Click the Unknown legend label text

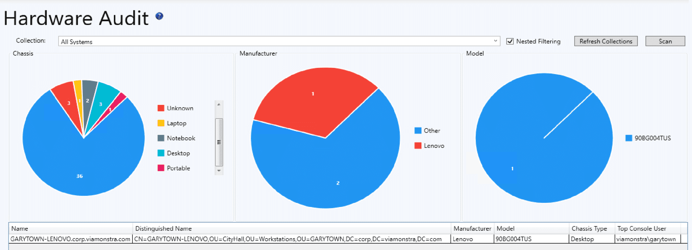pos(180,108)
